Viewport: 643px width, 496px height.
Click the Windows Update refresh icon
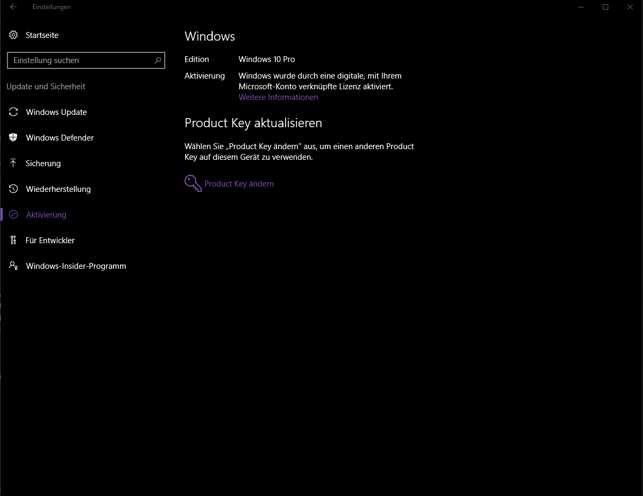[x=13, y=112]
